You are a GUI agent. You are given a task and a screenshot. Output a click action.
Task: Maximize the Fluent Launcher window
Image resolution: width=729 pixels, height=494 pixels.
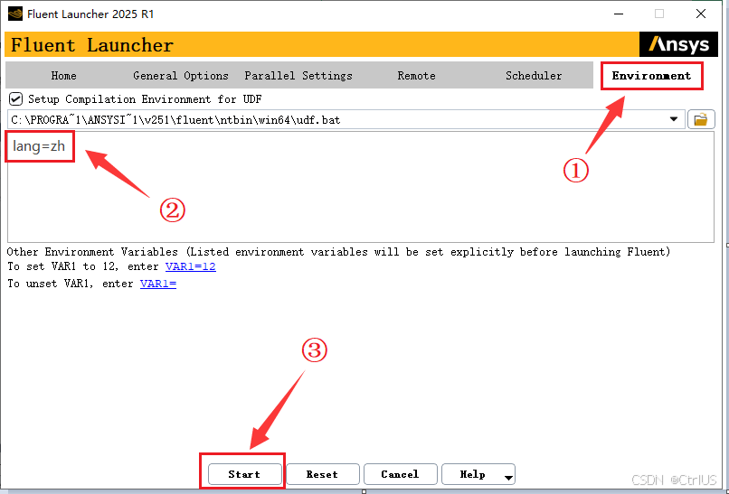click(659, 14)
